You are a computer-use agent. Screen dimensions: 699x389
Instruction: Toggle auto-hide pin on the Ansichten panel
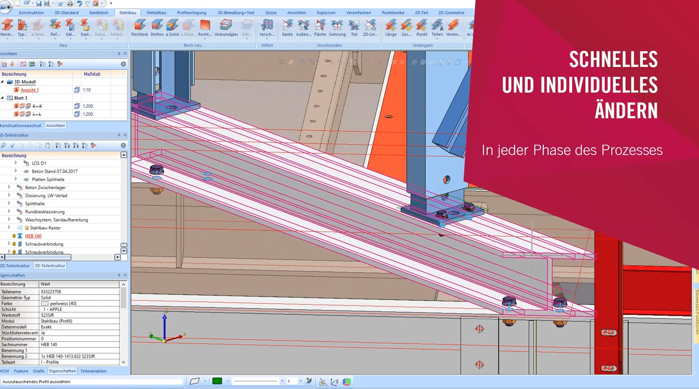[118, 53]
